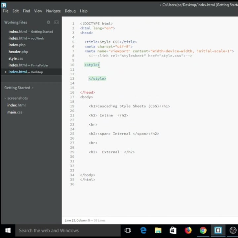Click the h2 Inline line
The height and width of the screenshot is (238, 238).
point(108,115)
